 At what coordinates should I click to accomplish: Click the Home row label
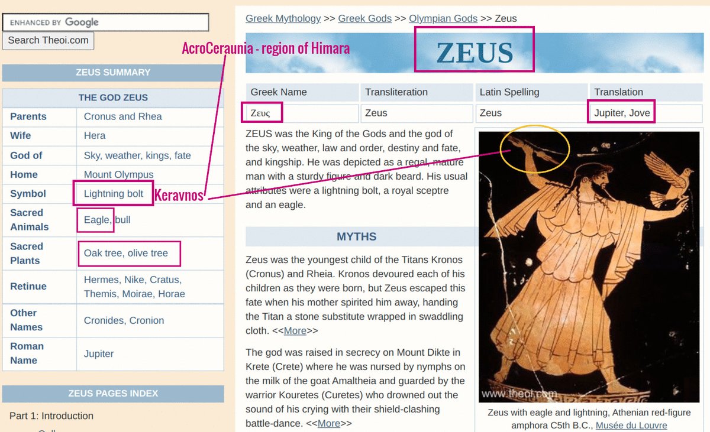[x=40, y=174]
